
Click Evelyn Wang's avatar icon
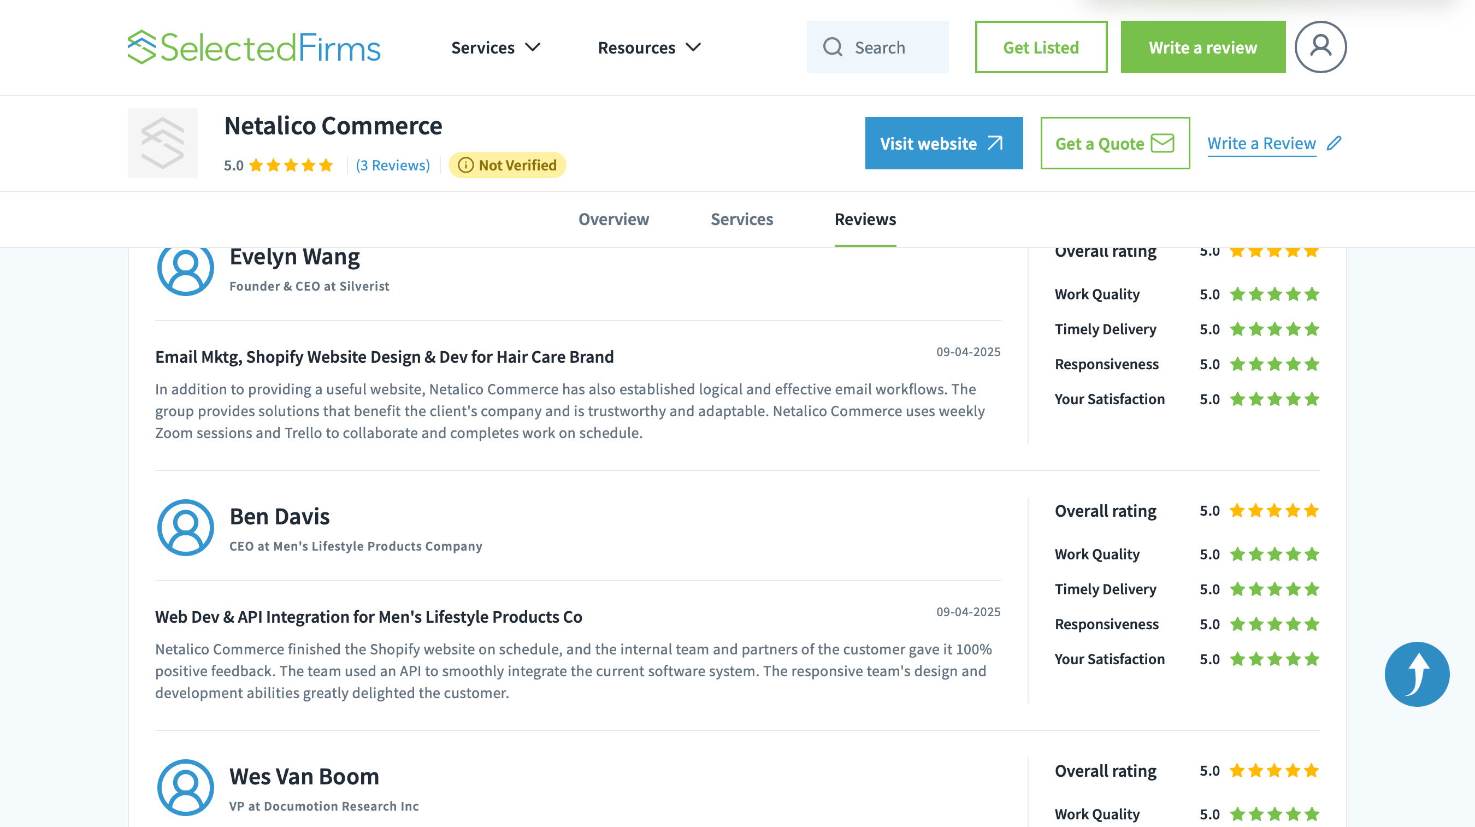pyautogui.click(x=186, y=268)
